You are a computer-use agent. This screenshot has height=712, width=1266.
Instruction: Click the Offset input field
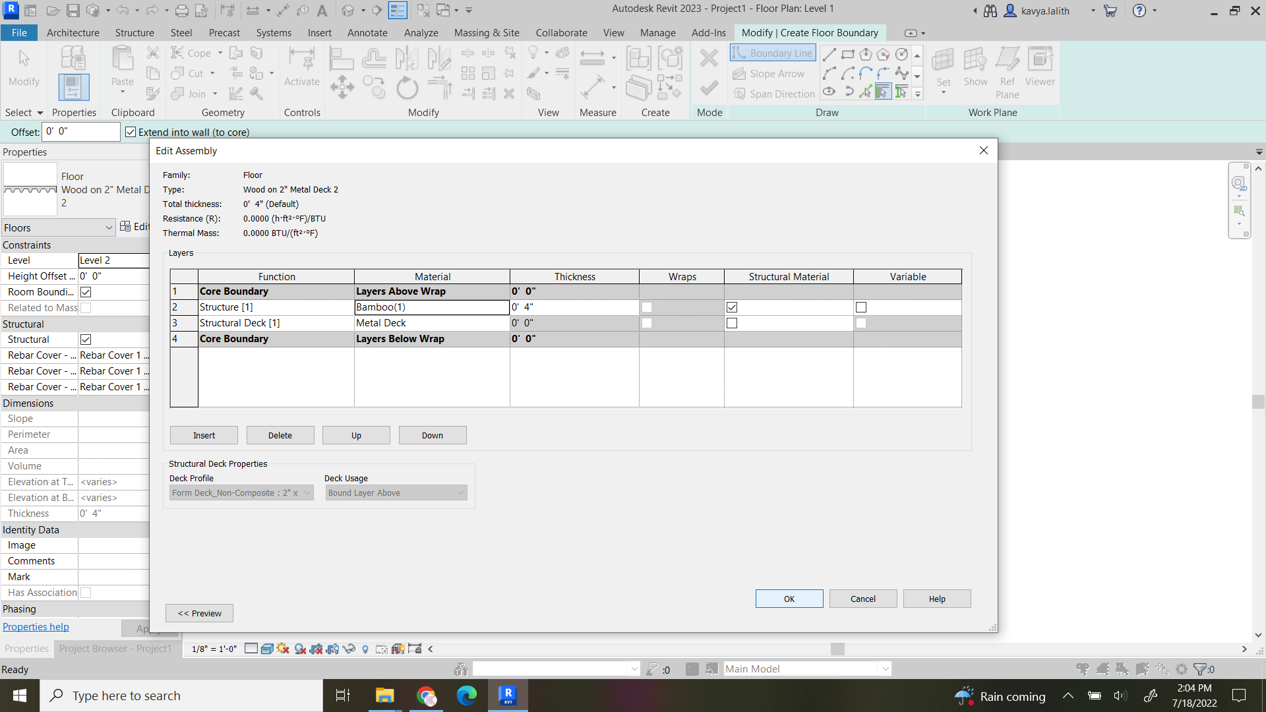[x=80, y=131]
